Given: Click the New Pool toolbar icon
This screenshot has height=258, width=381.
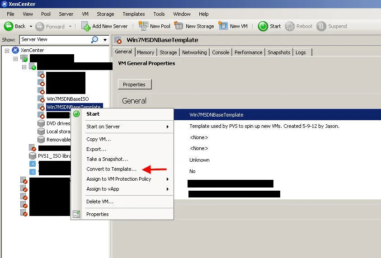Looking at the screenshot, I should coord(143,26).
